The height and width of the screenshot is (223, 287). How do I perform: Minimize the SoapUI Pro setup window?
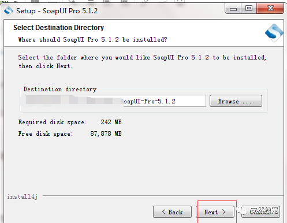(233, 9)
